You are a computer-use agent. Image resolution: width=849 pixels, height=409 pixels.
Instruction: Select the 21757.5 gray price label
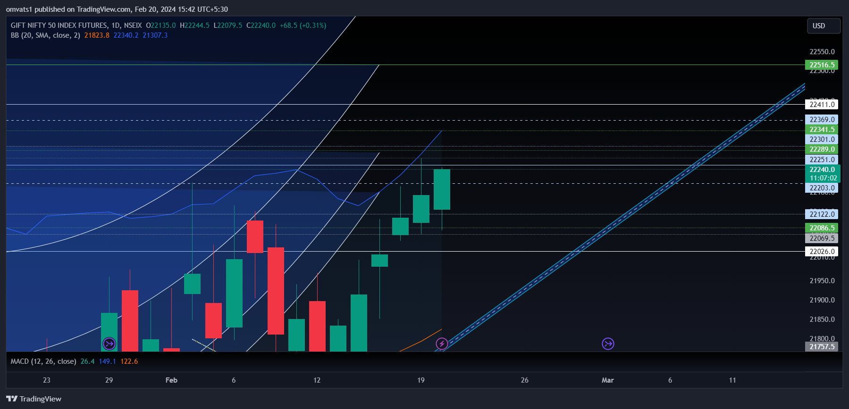[822, 347]
